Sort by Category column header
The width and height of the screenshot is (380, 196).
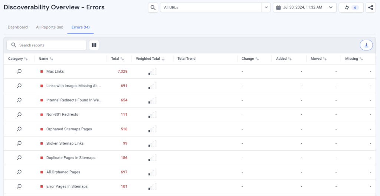point(18,59)
